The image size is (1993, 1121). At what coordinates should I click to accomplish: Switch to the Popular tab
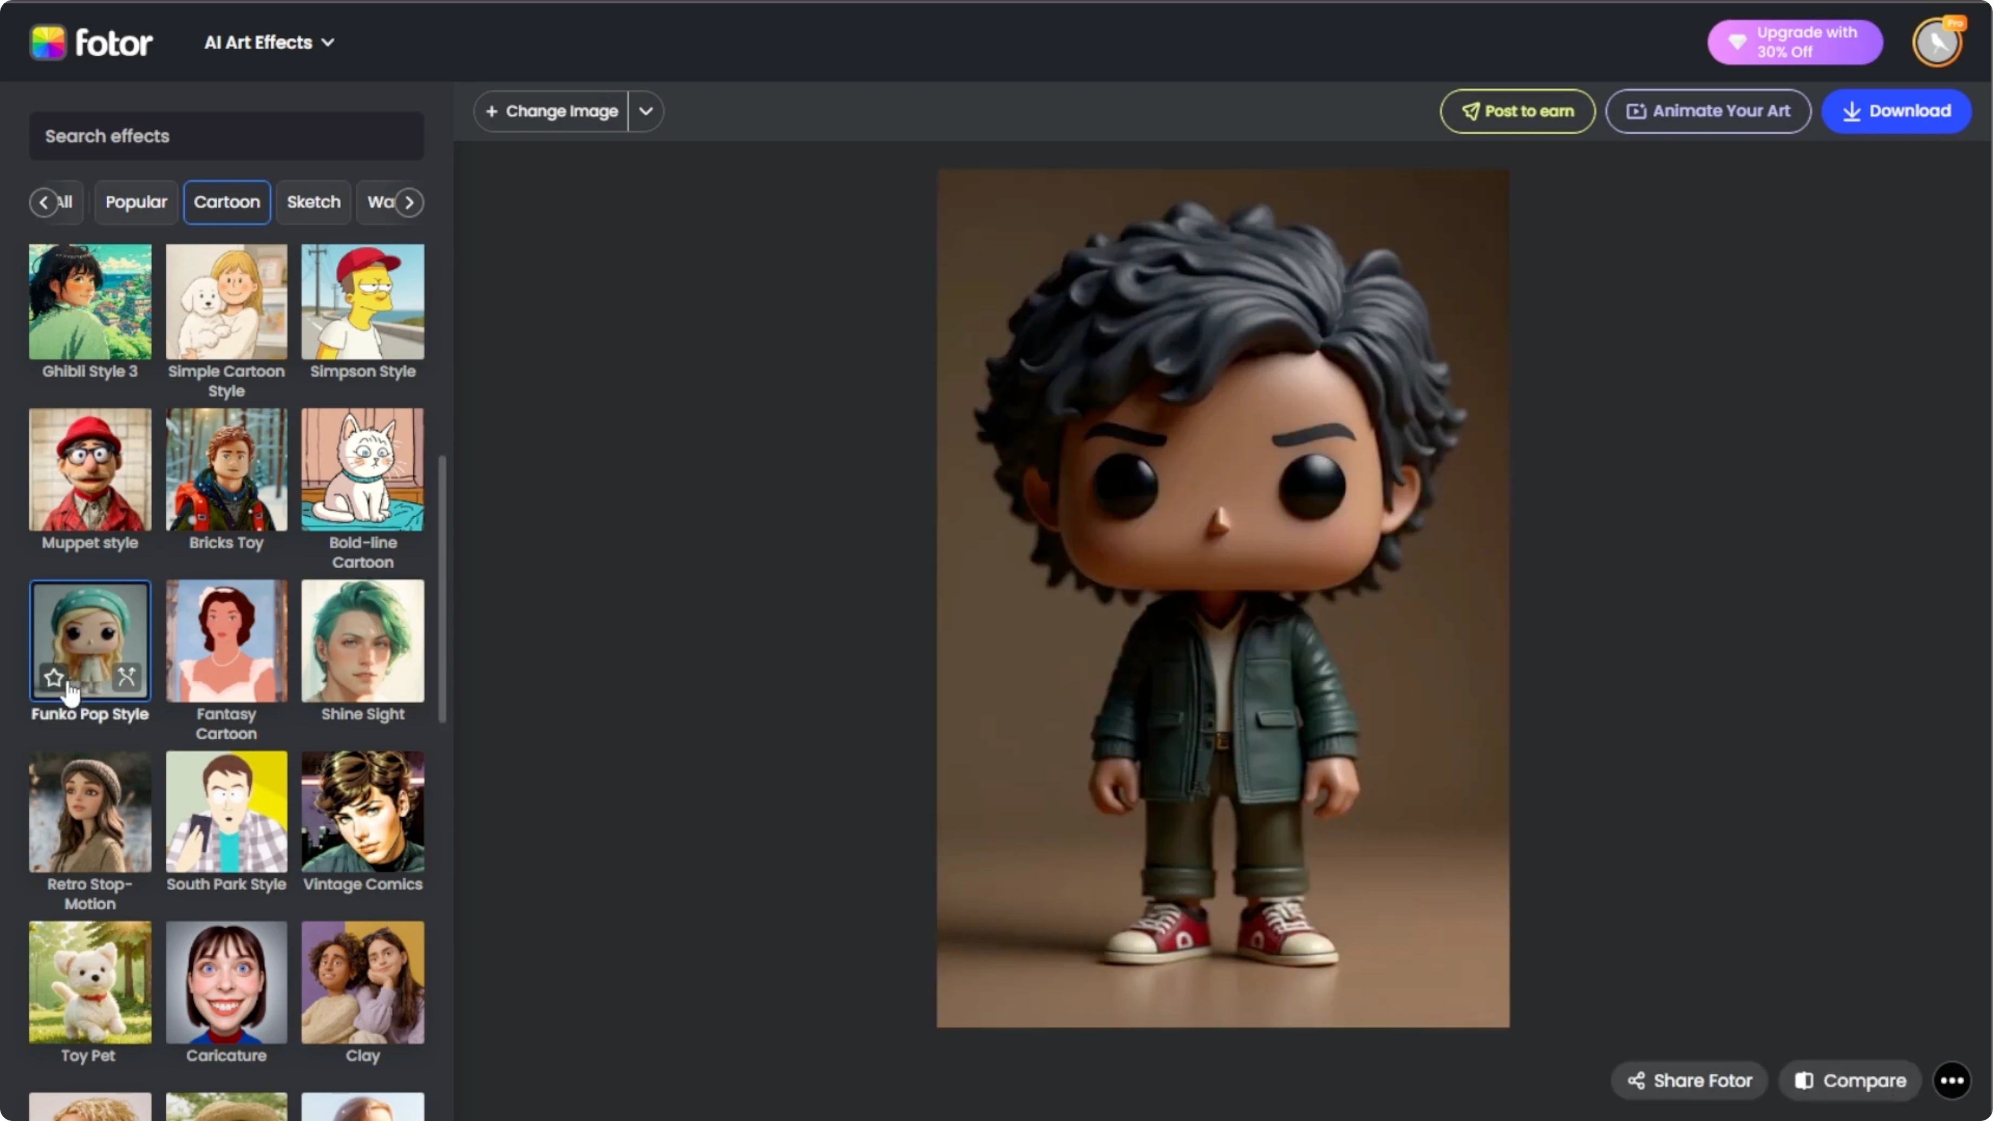click(x=136, y=202)
